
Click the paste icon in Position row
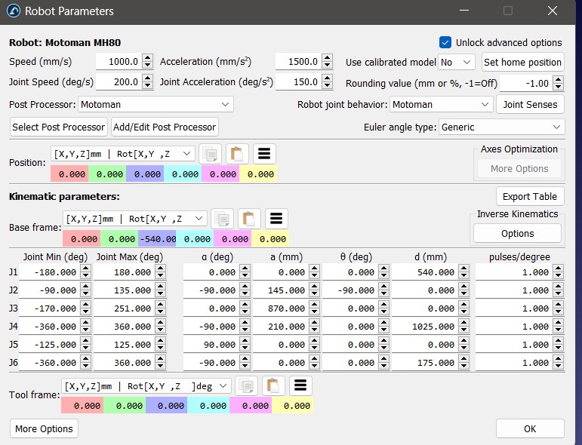238,154
